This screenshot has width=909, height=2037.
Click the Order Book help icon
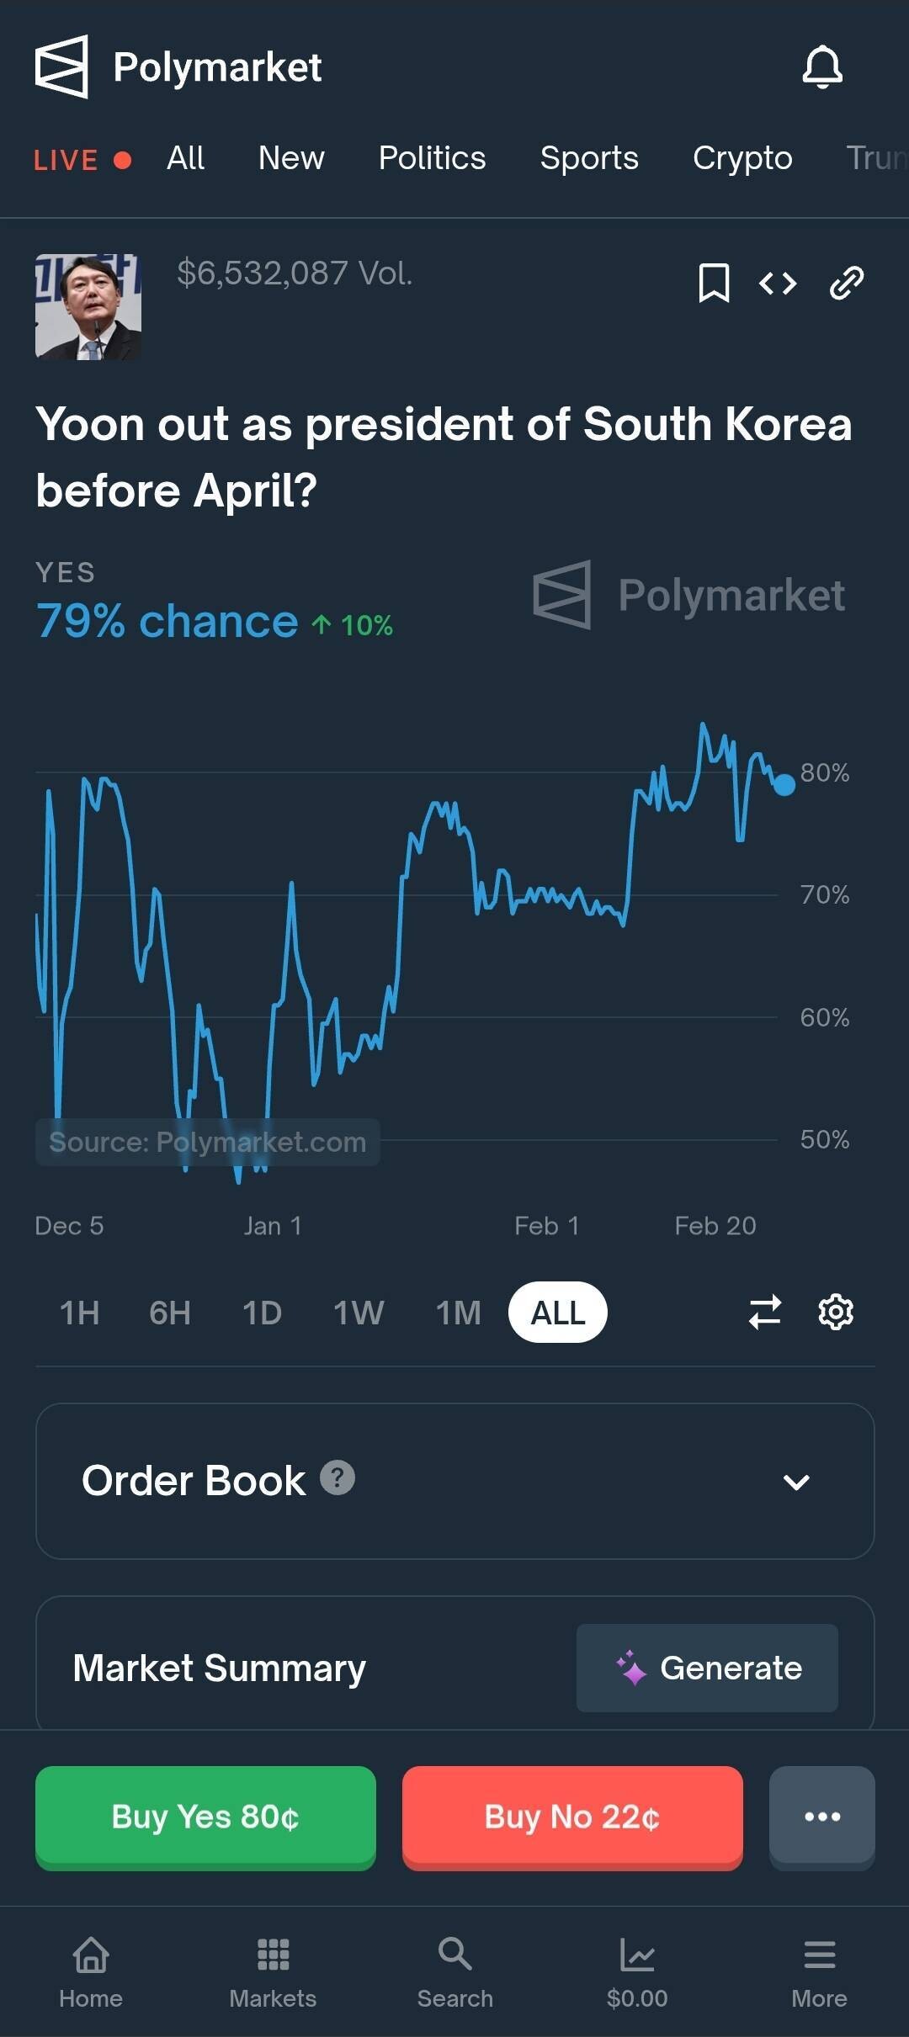click(x=338, y=1477)
